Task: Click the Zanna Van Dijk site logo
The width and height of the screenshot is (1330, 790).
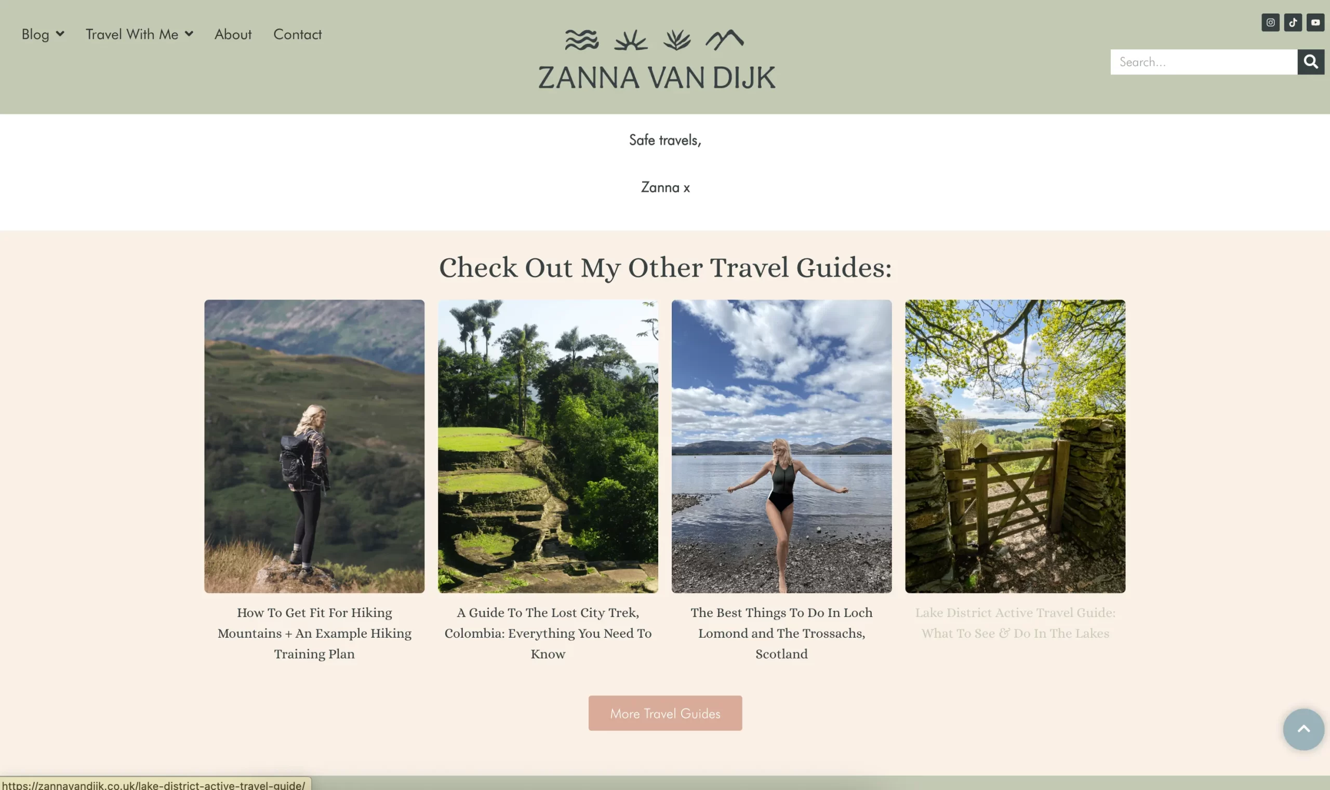Action: (x=657, y=59)
